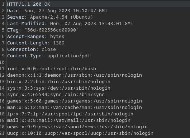Click the sys:x:3:3 entry line
The image size is (190, 138).
pos(59,88)
